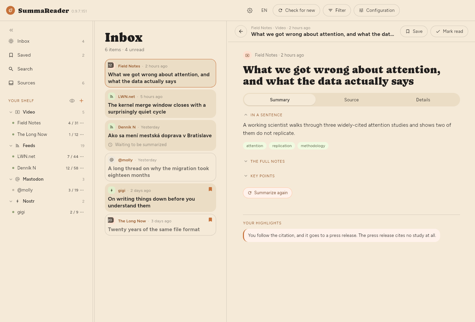This screenshot has height=322, width=475.
Task: Switch to the Details tab
Action: 423,100
